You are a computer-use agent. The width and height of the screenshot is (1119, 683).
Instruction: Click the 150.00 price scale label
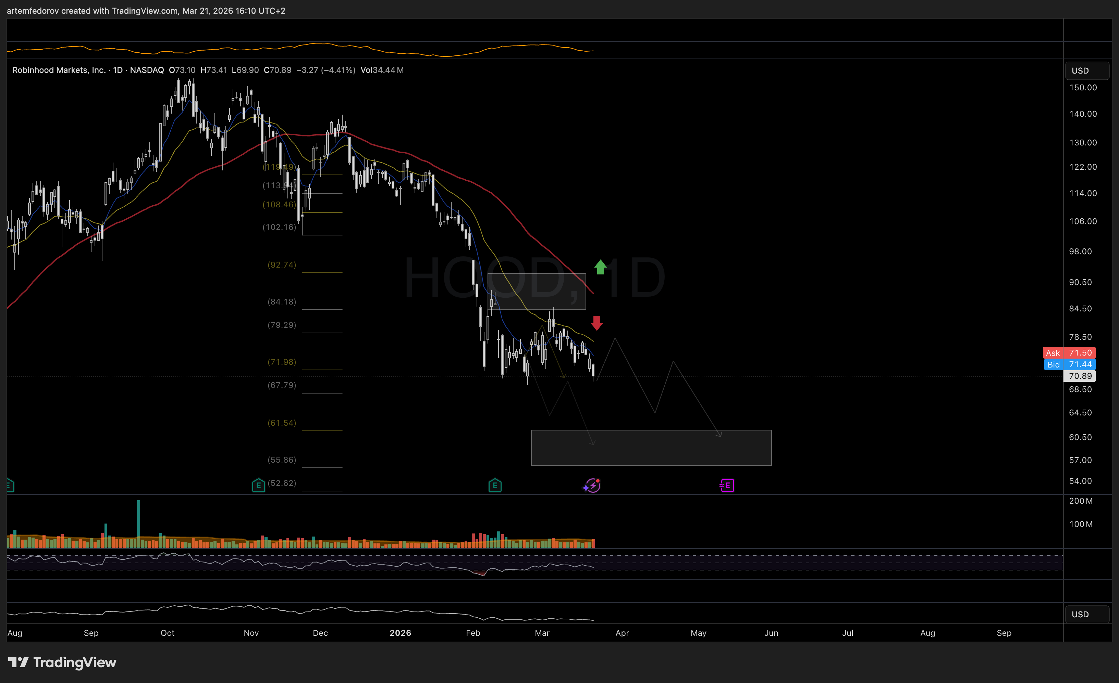coord(1083,88)
